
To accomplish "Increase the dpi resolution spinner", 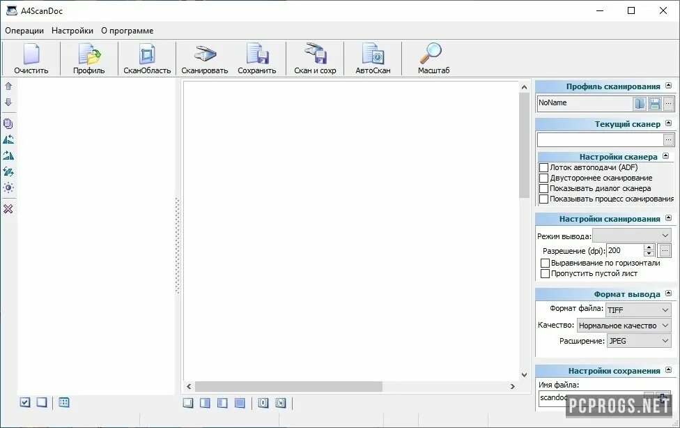I will pyautogui.click(x=649, y=247).
